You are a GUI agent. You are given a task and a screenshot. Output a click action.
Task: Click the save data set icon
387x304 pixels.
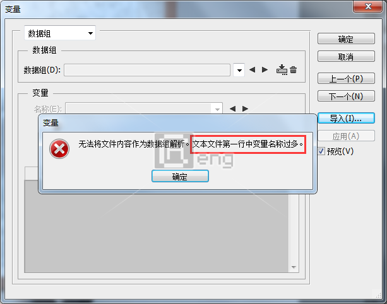point(282,70)
